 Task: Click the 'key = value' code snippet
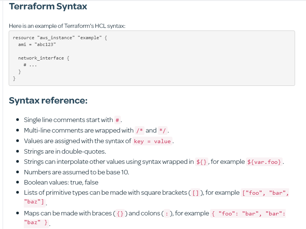[x=152, y=141]
